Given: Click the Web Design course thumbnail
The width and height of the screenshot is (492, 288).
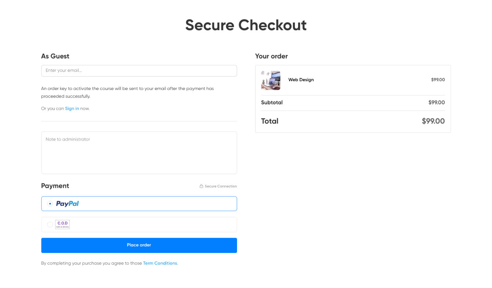Looking at the screenshot, I should pyautogui.click(x=271, y=80).
